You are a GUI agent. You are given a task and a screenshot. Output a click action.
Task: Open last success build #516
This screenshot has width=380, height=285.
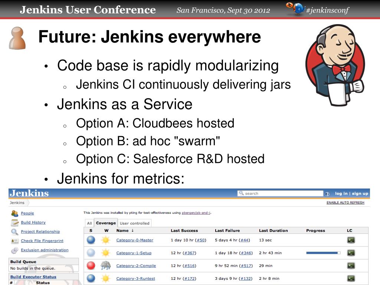[190, 266]
